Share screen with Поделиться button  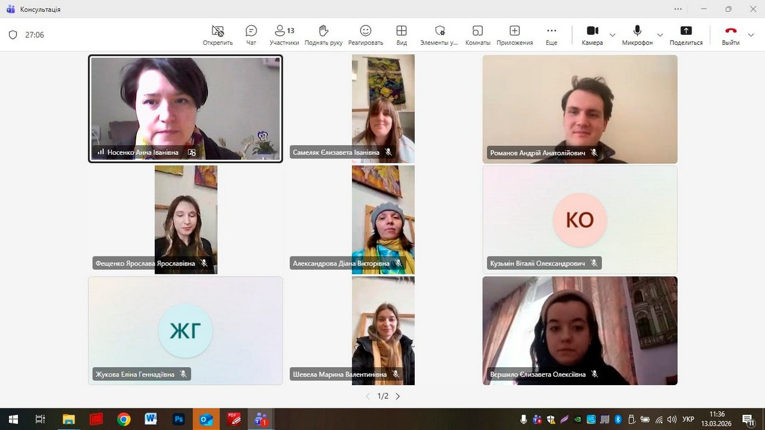(686, 35)
